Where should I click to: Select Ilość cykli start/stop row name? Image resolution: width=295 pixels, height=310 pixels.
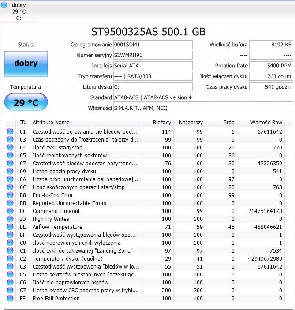click(x=57, y=147)
